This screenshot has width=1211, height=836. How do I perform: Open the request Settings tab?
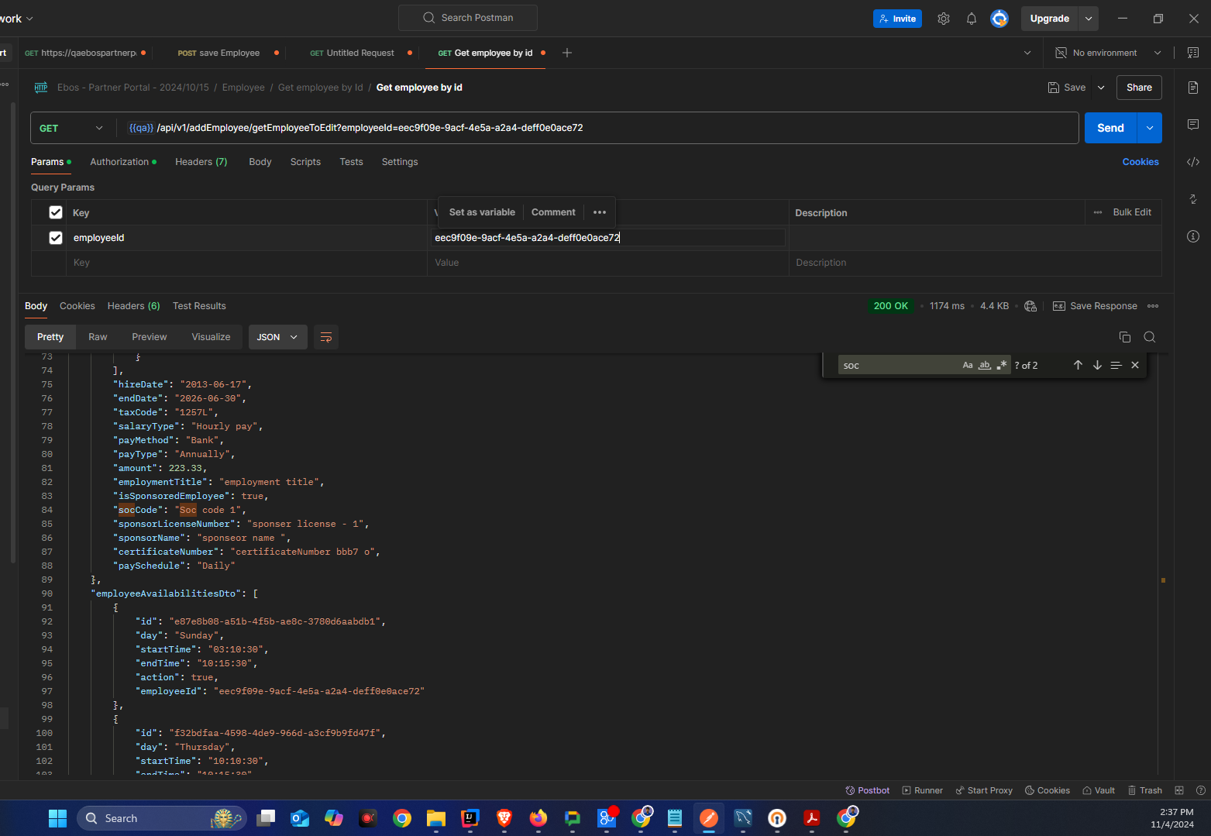click(x=400, y=162)
